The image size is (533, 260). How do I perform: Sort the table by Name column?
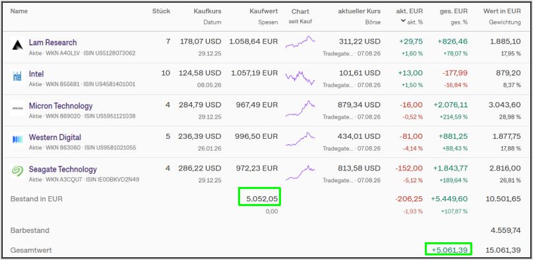click(19, 11)
